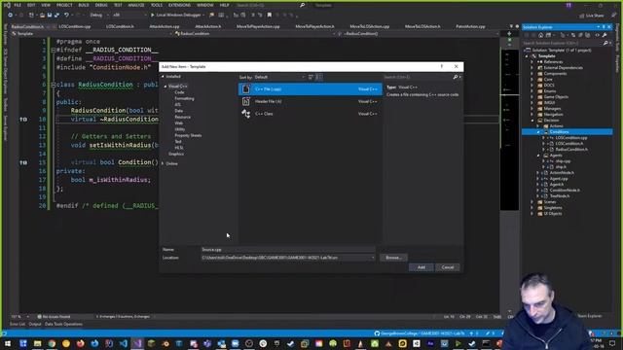Screen dimensions: 623x350
Task: Click the Solution Explorer home icon
Action: 540,35
